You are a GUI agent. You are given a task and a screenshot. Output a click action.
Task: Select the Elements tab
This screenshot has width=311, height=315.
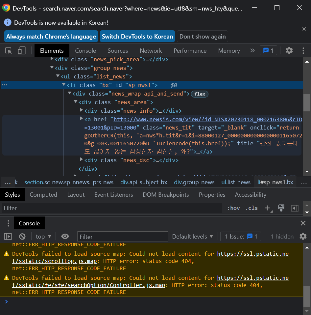click(52, 51)
